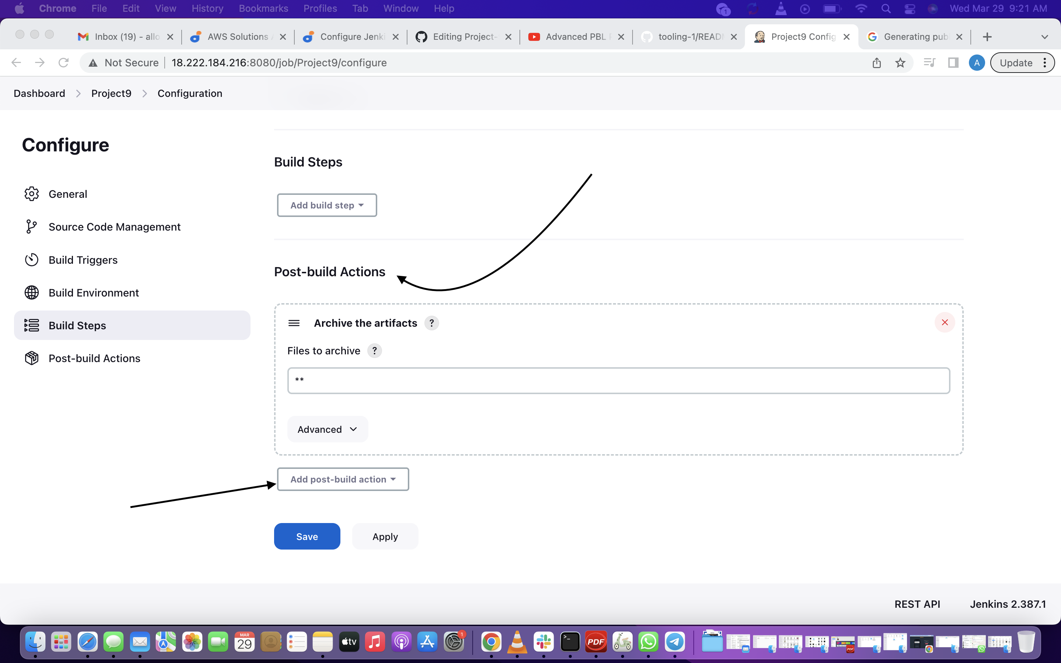Open the REST API footer link
The image size is (1061, 663).
tap(917, 604)
